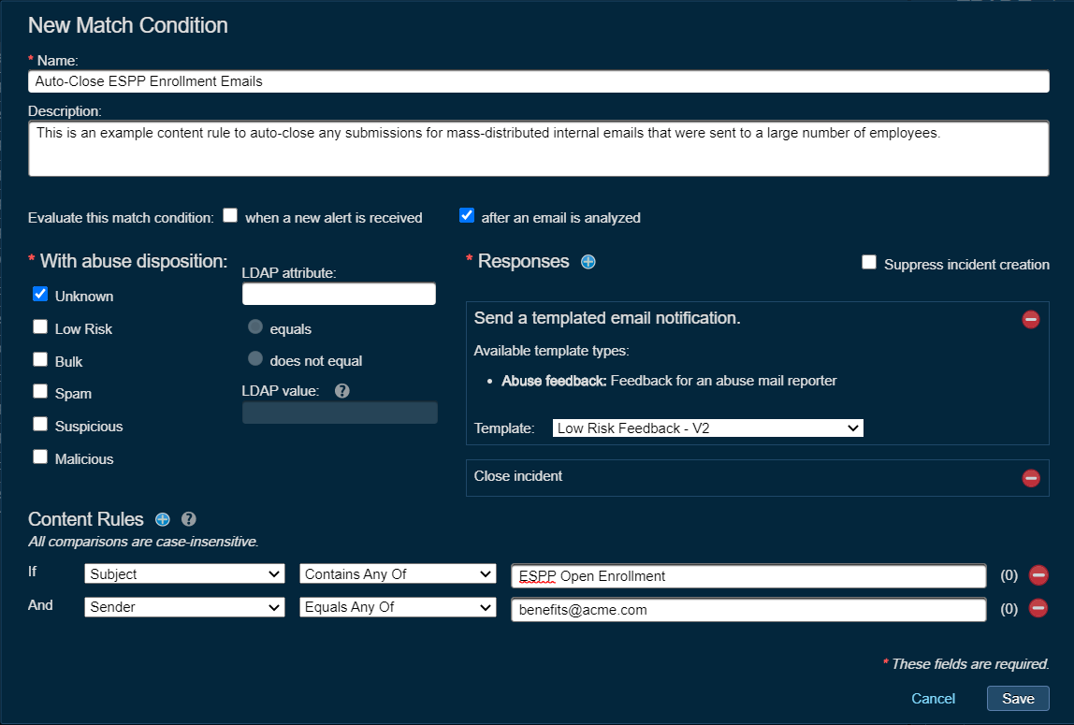Add a new response with plus icon

click(x=588, y=262)
